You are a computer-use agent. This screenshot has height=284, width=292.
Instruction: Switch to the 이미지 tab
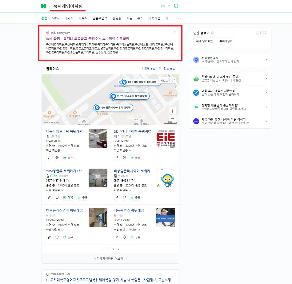pyautogui.click(x=69, y=18)
